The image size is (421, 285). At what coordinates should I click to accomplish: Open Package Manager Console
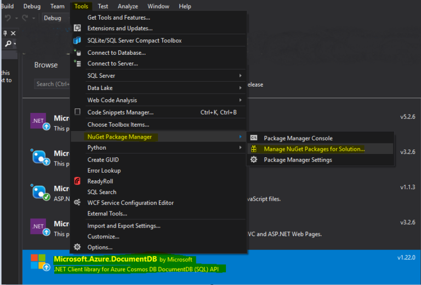point(320,138)
